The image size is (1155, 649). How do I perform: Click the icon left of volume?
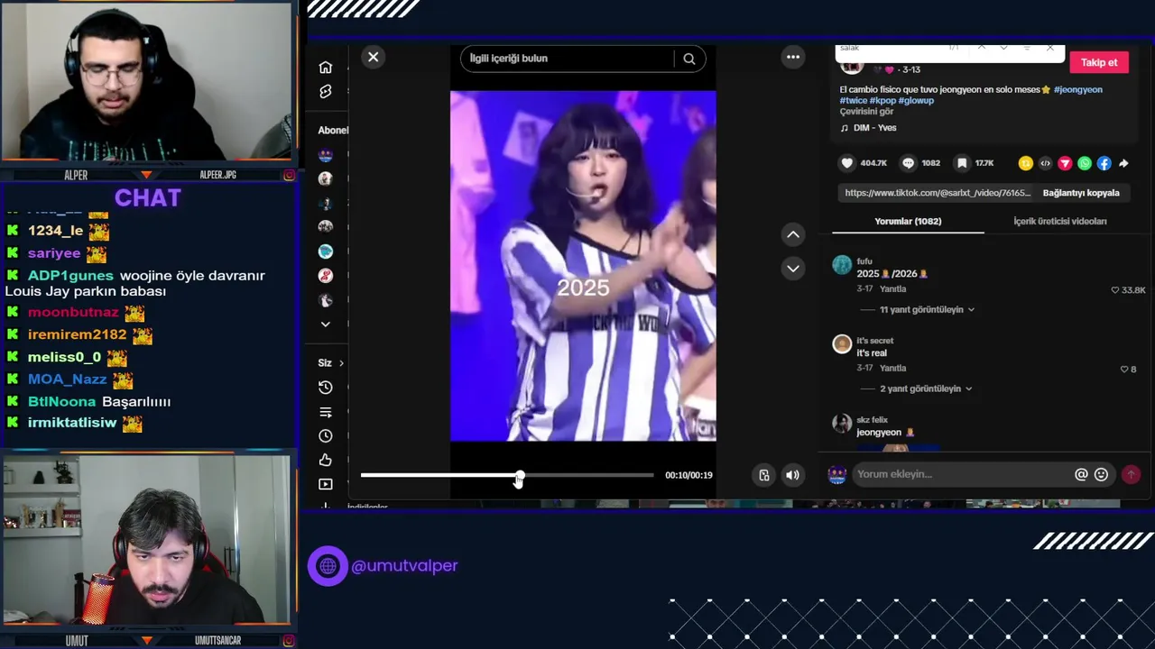coord(764,475)
